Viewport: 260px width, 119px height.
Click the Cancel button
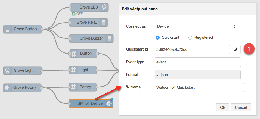point(241,107)
